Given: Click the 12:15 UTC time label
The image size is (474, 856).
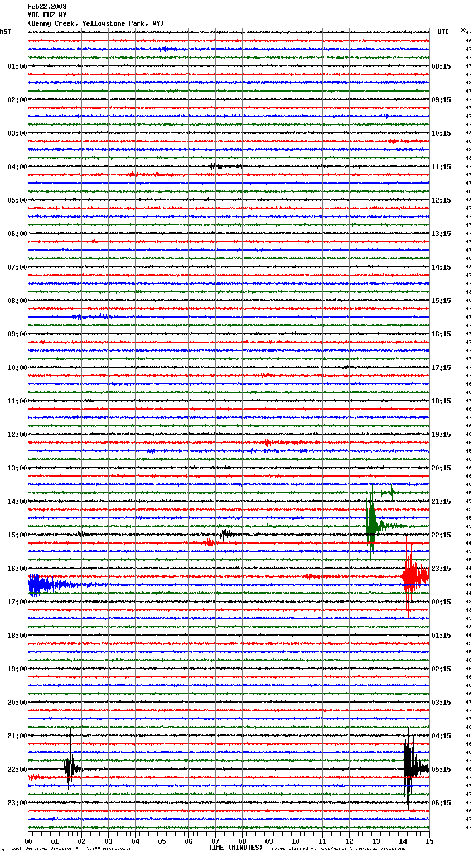Looking at the screenshot, I should tap(441, 200).
